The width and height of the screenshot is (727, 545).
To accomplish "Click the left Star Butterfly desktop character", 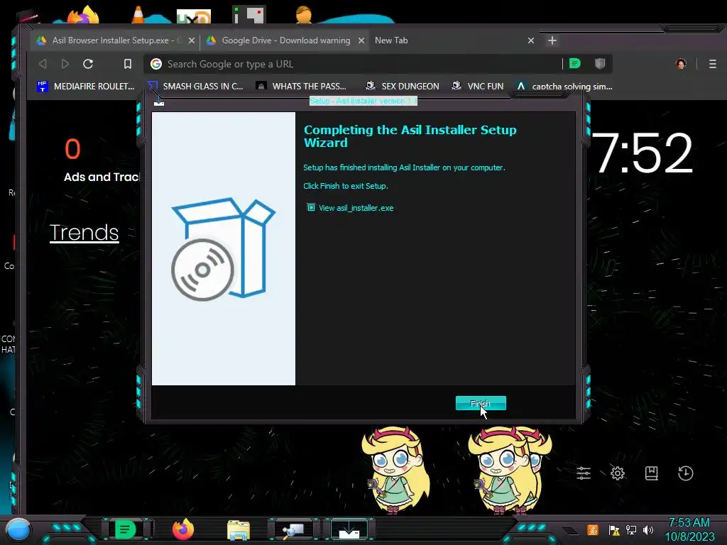I will [x=396, y=470].
